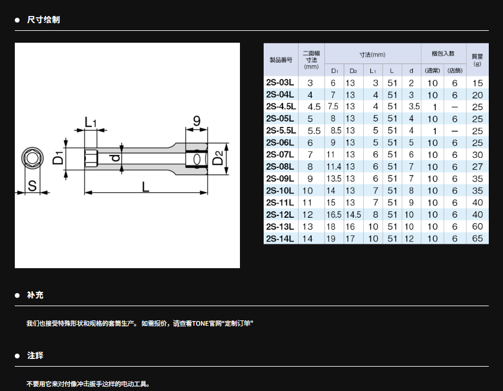Screen dimensions: 503x391
Task: Click the 質量(g) column header
Action: tap(477, 60)
